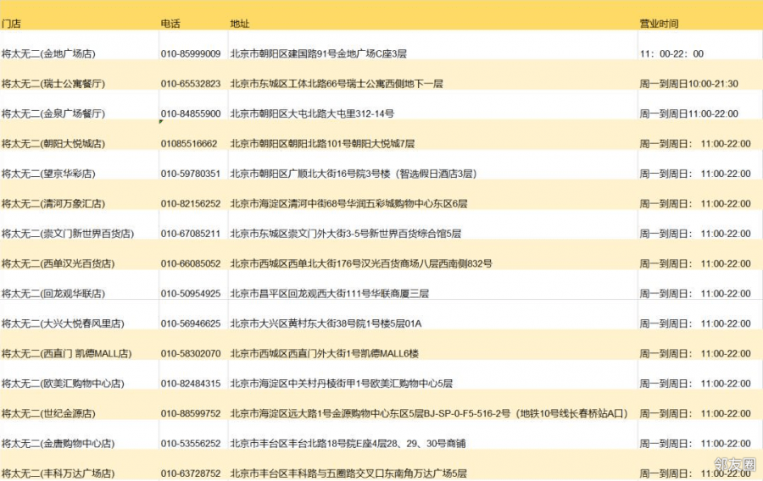
Task: Click the 电话 column header
Action: click(x=170, y=24)
